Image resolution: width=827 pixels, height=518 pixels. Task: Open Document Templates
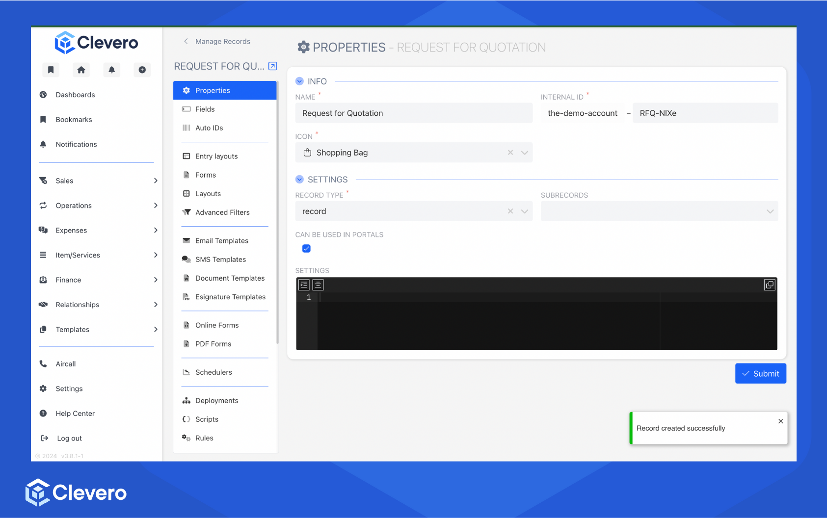tap(225, 278)
